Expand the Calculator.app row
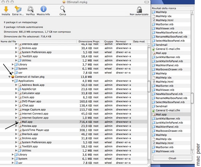201x167 pixels. point(16,93)
